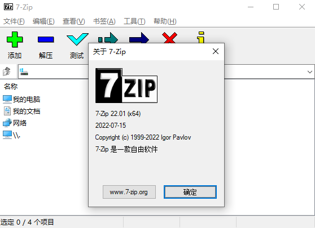Click the yellow Info toolbar icon
Screen dimensions: 315x228
click(x=201, y=38)
